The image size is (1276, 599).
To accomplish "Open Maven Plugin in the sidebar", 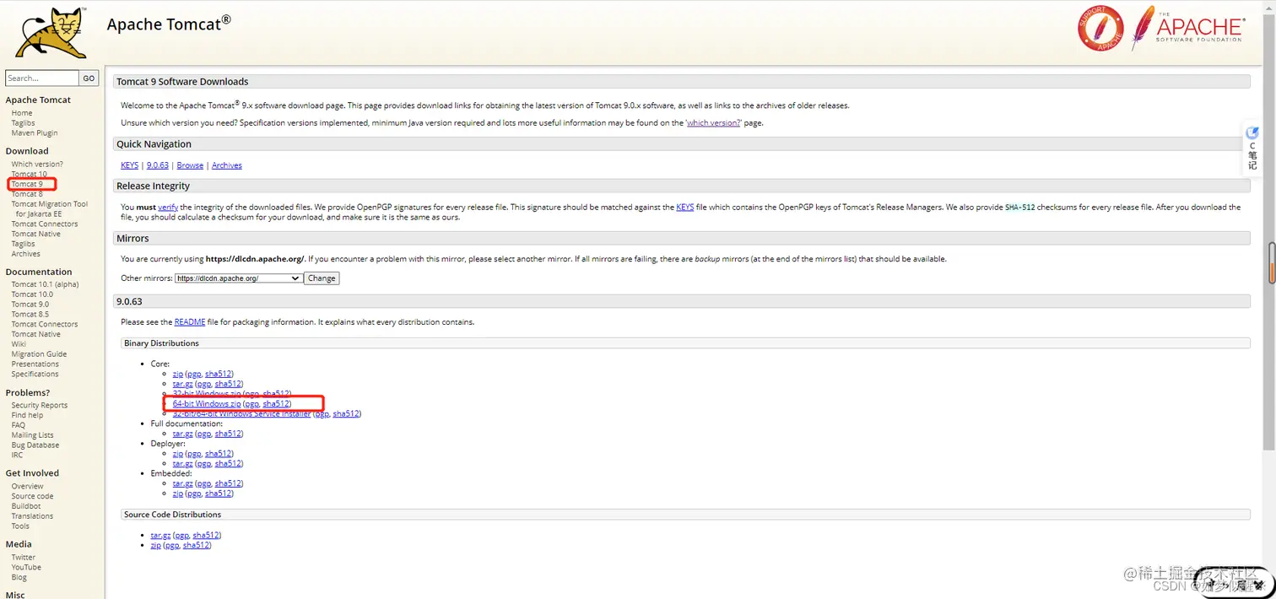I will 35,133.
